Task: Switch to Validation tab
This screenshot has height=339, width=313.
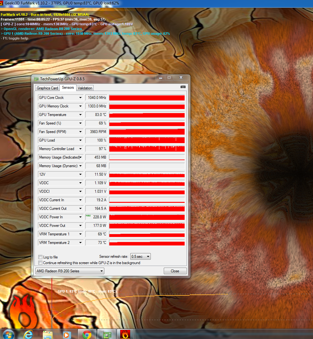Action: 85,88
